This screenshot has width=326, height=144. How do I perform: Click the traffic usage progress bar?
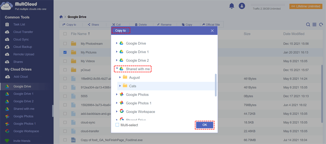tap(268, 5)
